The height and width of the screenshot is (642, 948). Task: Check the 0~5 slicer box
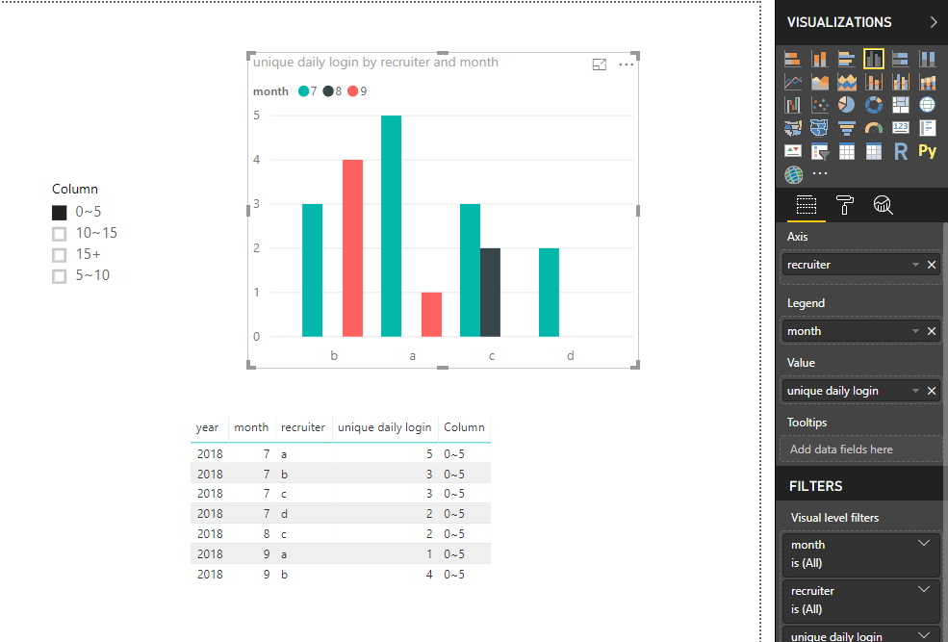coord(60,213)
